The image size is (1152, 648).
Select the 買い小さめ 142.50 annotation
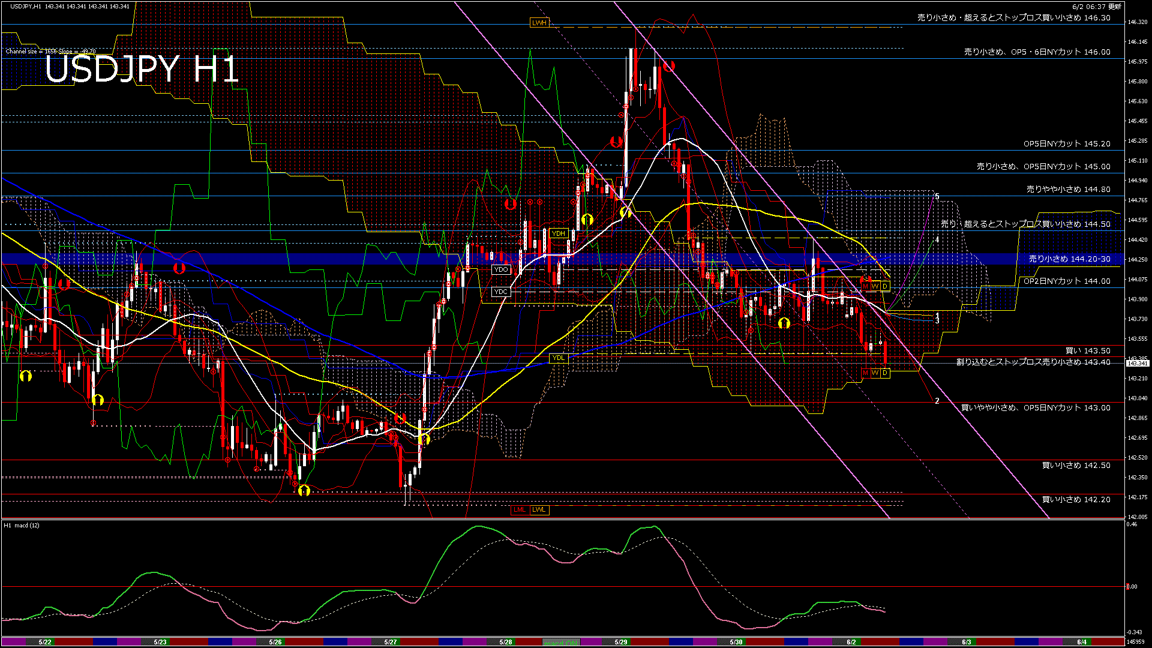[1076, 466]
